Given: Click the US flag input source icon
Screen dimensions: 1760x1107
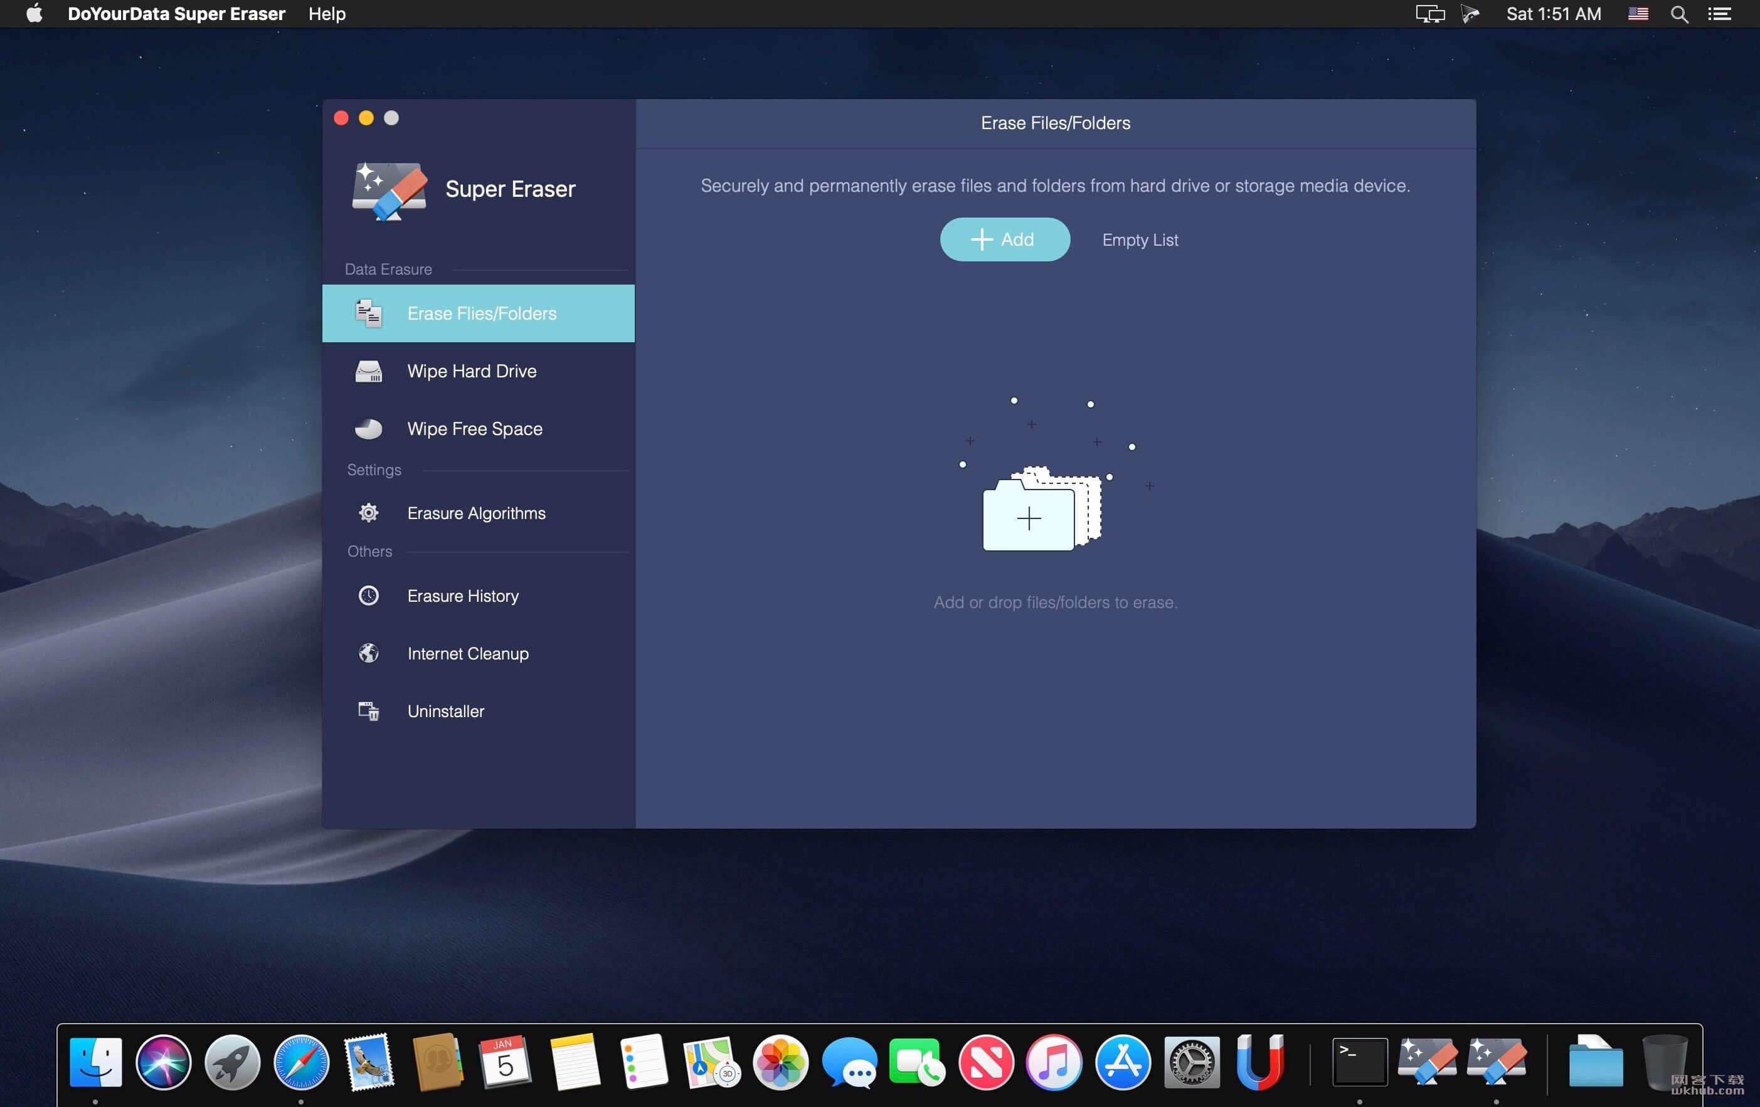Looking at the screenshot, I should (1638, 14).
